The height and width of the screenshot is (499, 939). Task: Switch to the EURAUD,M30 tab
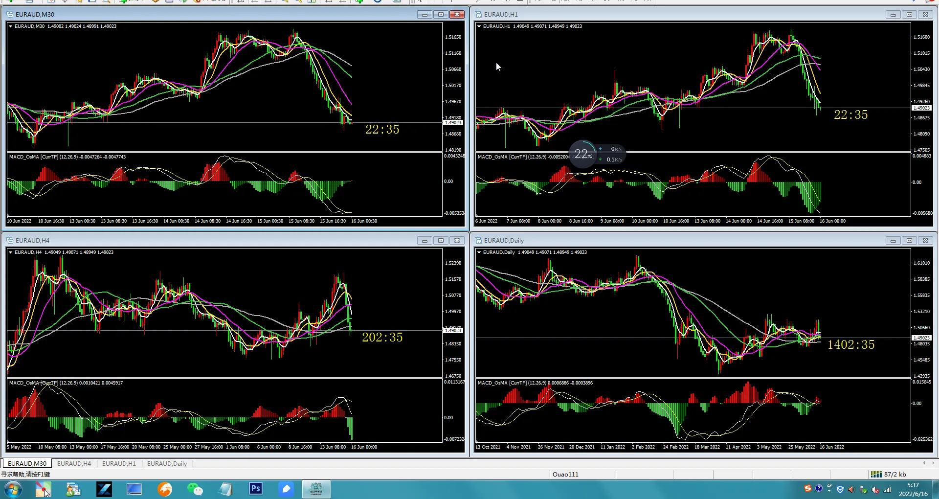click(x=27, y=463)
